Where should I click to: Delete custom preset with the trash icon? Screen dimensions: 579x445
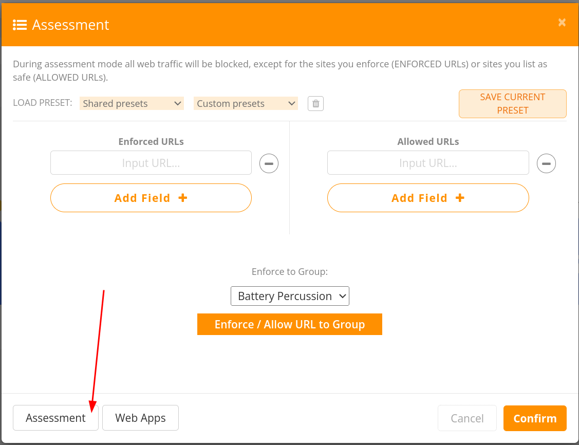pyautogui.click(x=315, y=103)
